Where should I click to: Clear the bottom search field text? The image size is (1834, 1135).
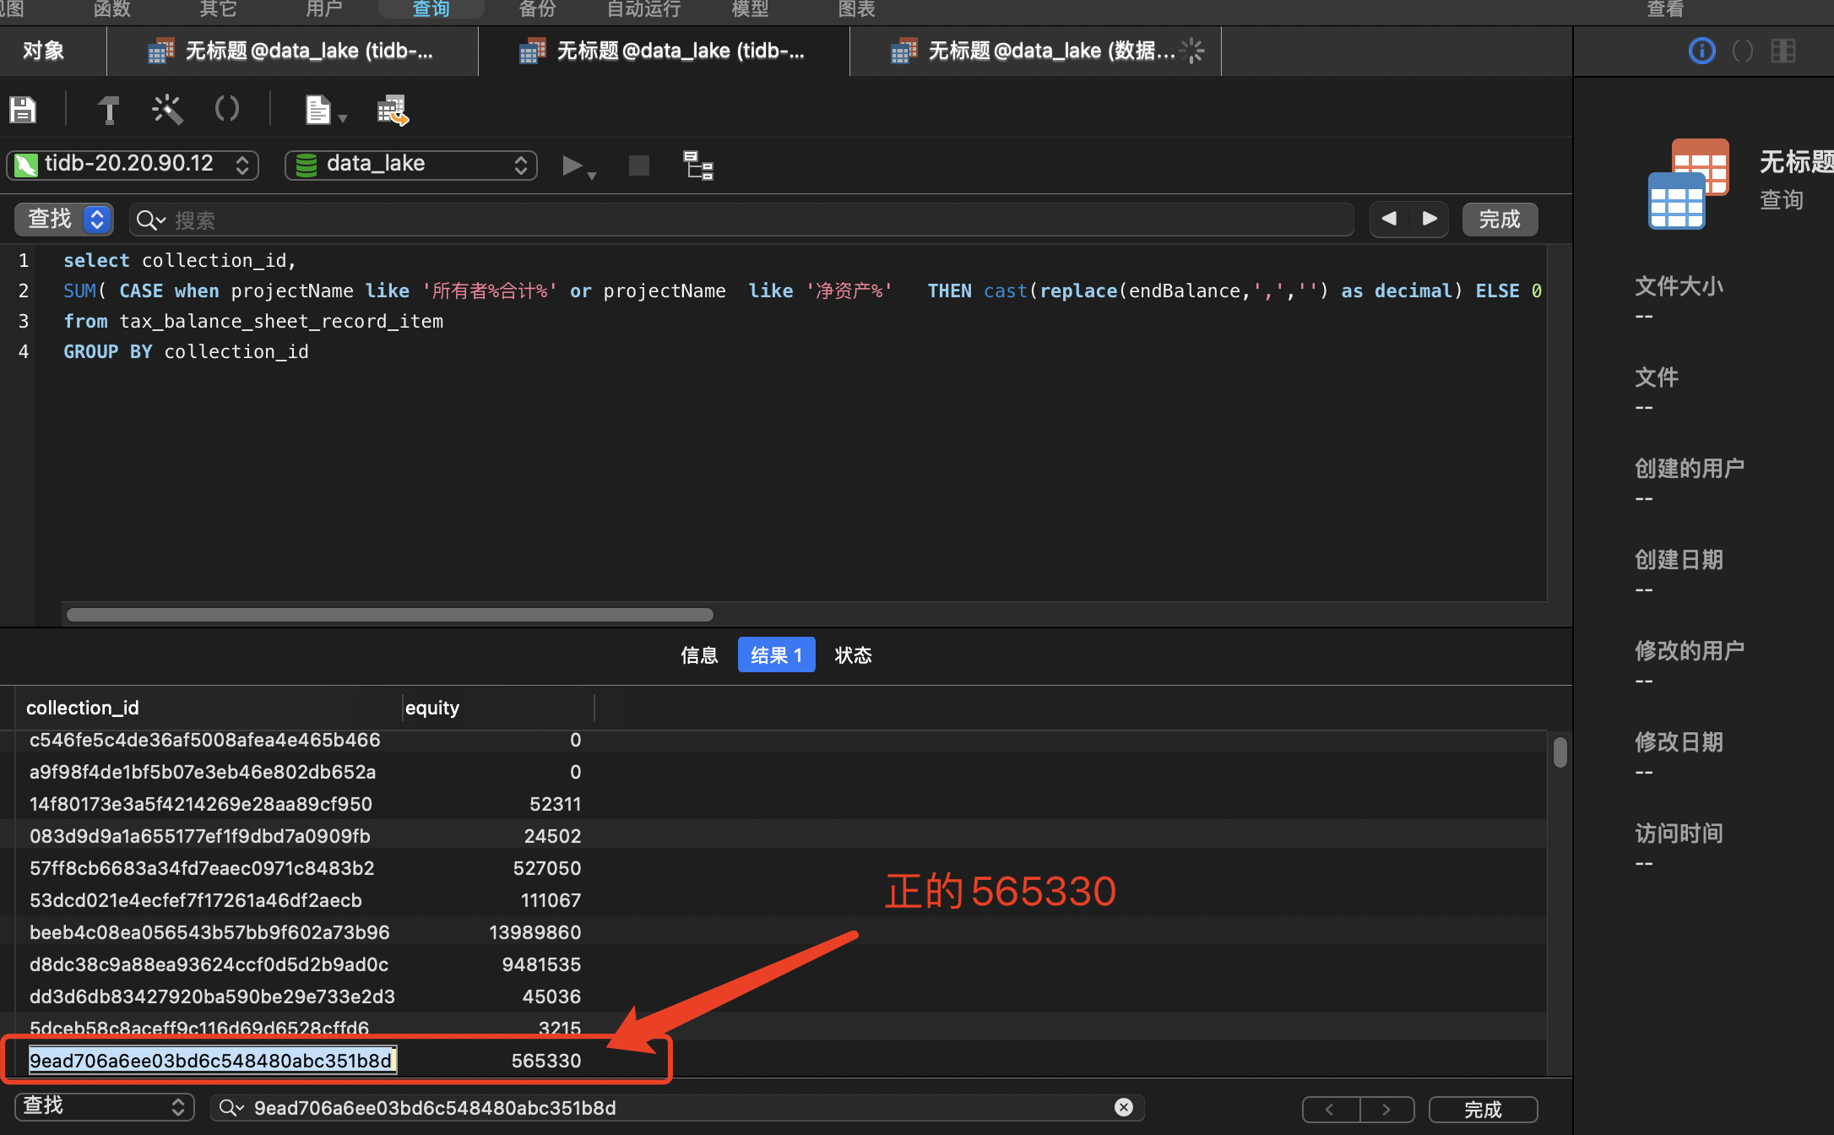tap(1123, 1107)
